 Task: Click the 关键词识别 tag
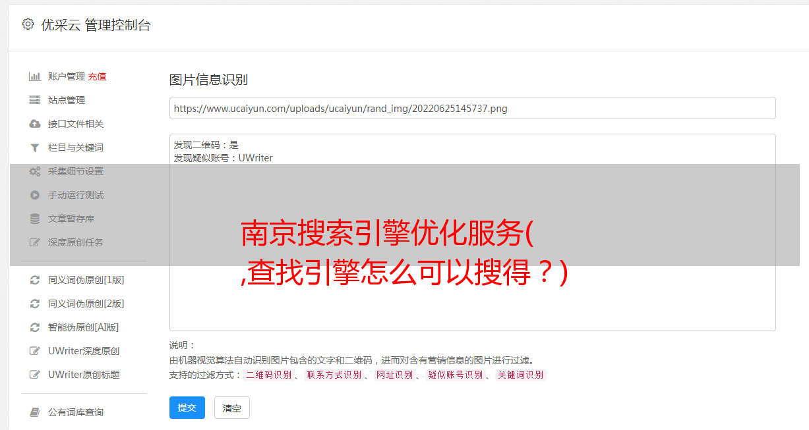(521, 375)
